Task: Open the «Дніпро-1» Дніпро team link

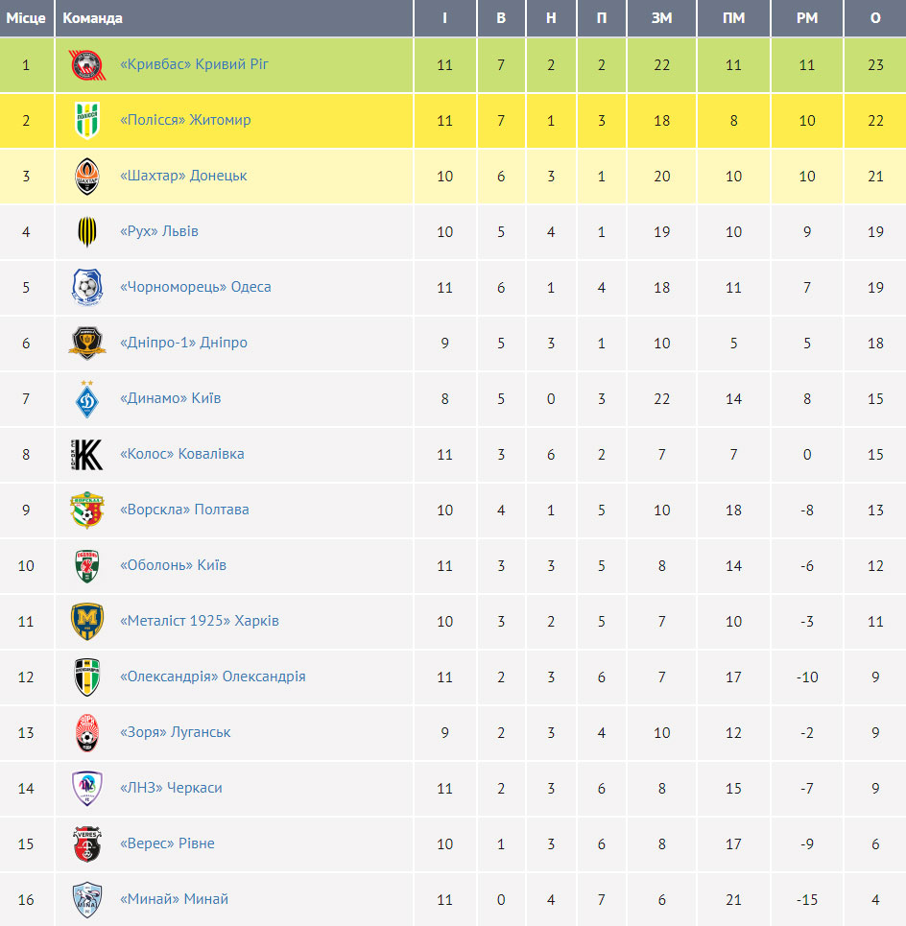Action: (183, 343)
